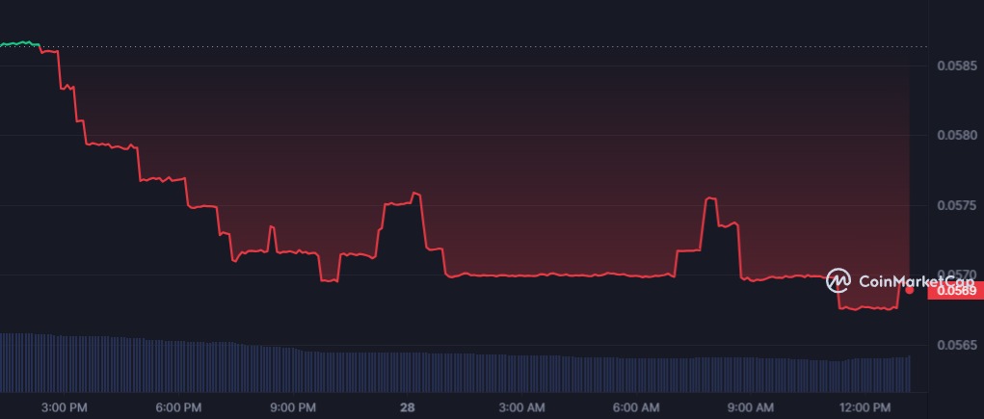Click the CoinMarketCap logo icon
Screen dimensions: 984x419
point(838,280)
